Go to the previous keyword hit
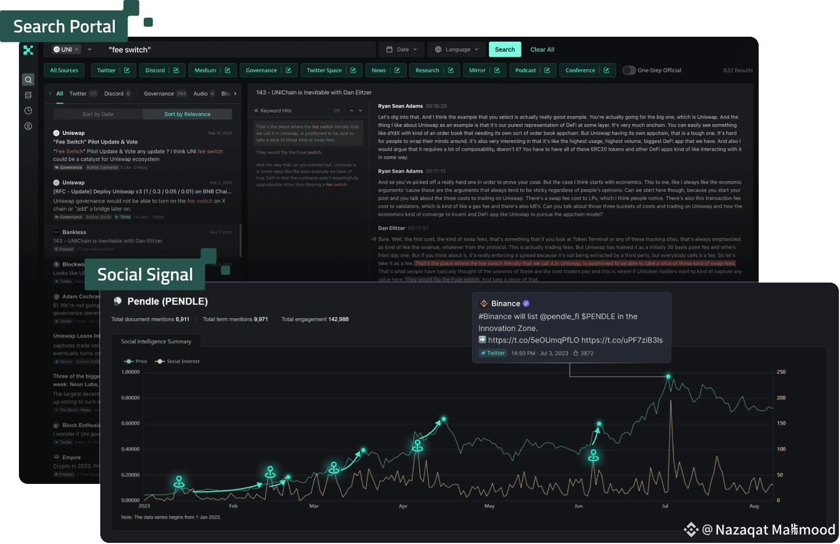This screenshot has height=544, width=840. point(351,111)
